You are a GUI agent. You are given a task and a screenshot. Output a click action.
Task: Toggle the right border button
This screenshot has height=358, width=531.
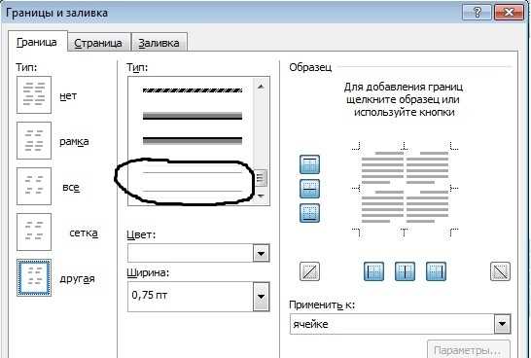point(436,271)
